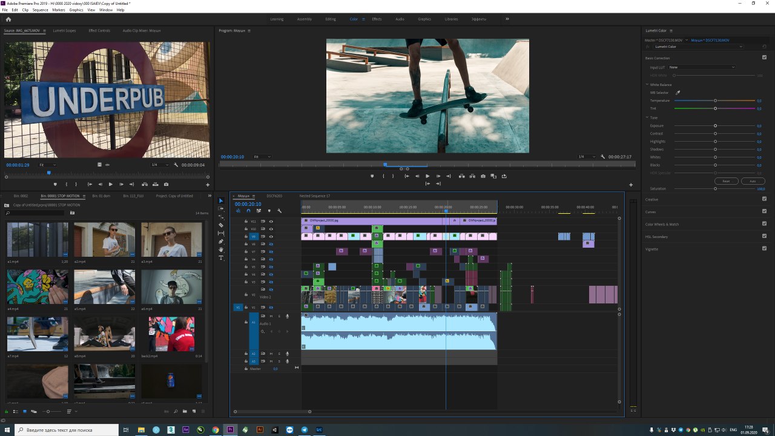Open the Sequence menu
This screenshot has width=775, height=436.
[40, 10]
